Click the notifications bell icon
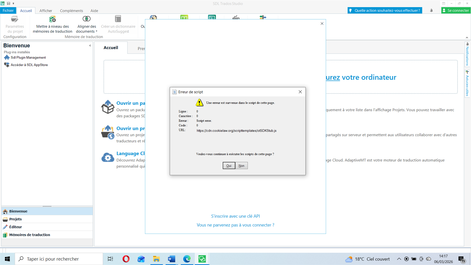Screen dimensions: 471x265 tap(431, 10)
